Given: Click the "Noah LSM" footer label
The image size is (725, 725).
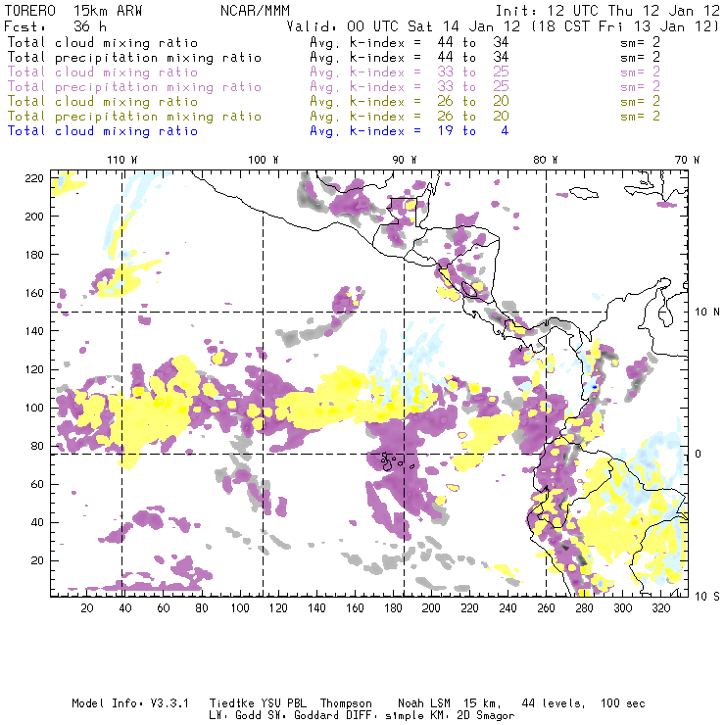Looking at the screenshot, I should [424, 703].
